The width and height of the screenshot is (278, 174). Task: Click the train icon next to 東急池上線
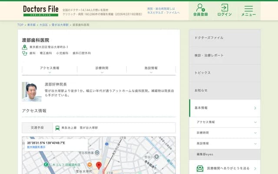[x=57, y=128]
